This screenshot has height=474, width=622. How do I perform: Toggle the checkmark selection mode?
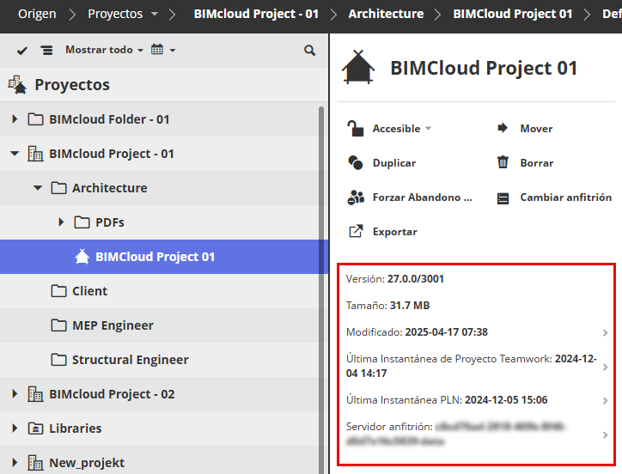click(22, 51)
